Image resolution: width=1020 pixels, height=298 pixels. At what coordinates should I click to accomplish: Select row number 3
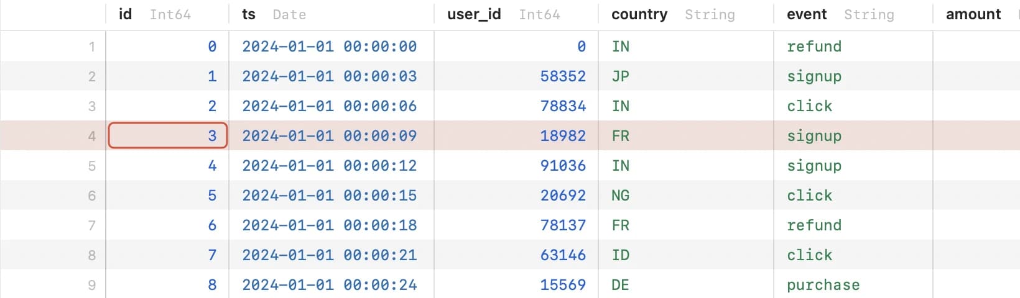pyautogui.click(x=92, y=106)
